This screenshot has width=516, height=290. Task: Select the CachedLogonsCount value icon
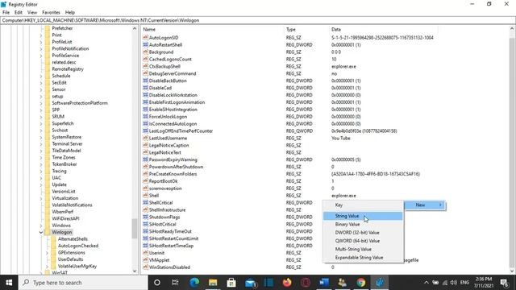tap(145, 59)
